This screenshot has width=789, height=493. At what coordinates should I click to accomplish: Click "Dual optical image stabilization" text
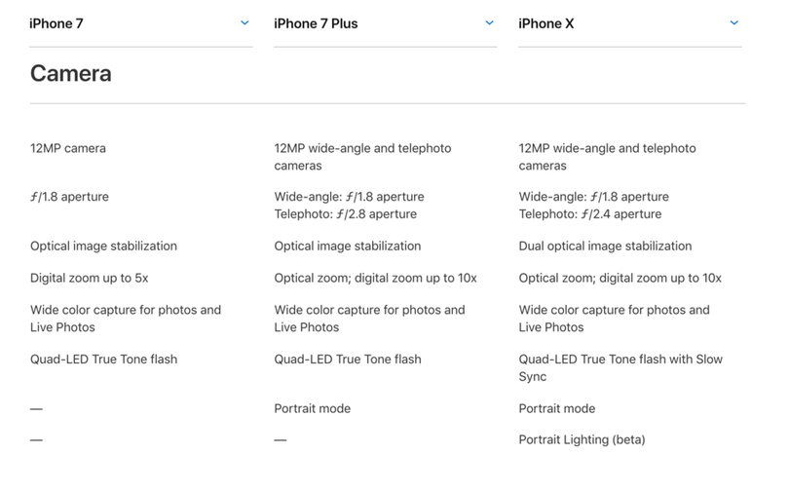605,246
